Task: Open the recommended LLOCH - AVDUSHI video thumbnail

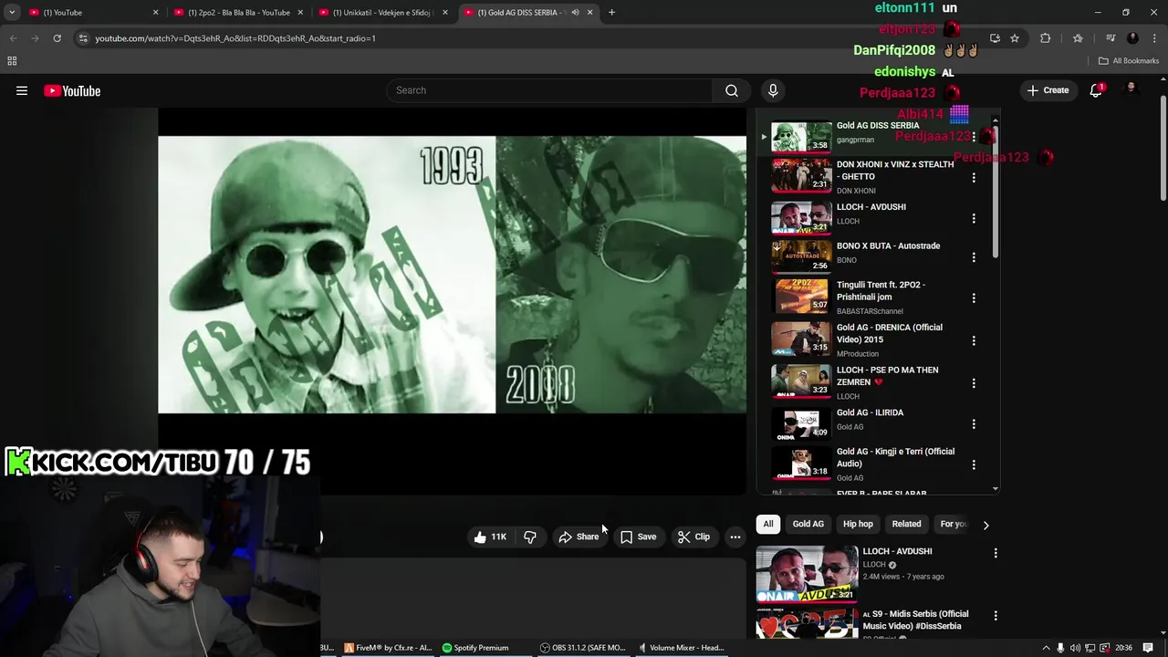Action: click(807, 574)
